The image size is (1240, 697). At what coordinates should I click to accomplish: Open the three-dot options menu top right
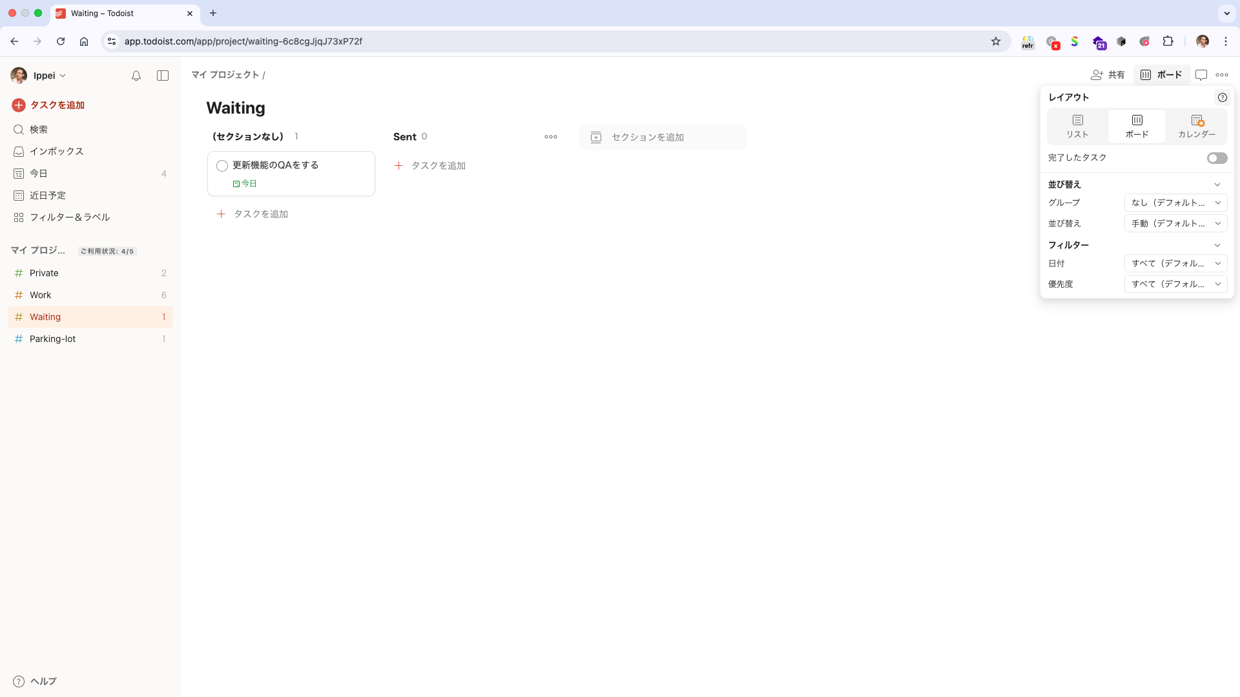pyautogui.click(x=1223, y=75)
